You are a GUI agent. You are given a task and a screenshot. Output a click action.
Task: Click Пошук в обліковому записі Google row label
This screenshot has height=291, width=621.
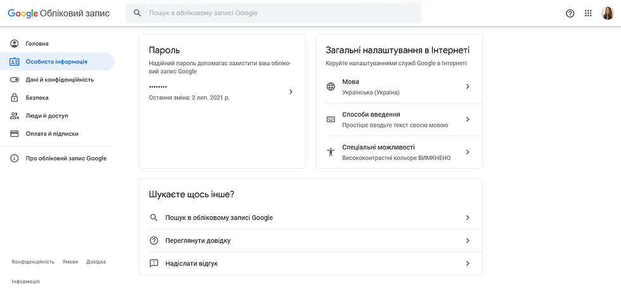[x=219, y=217]
